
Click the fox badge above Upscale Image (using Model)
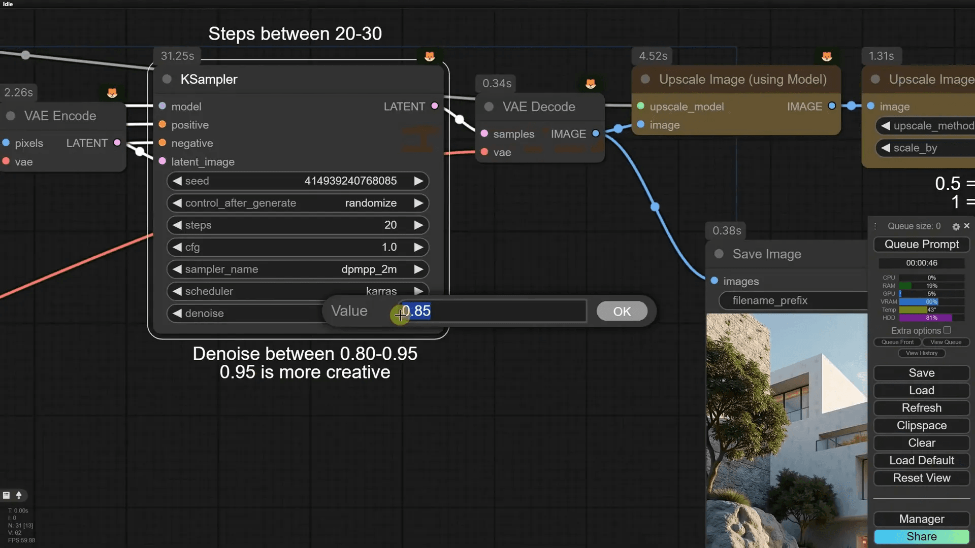pyautogui.click(x=827, y=56)
